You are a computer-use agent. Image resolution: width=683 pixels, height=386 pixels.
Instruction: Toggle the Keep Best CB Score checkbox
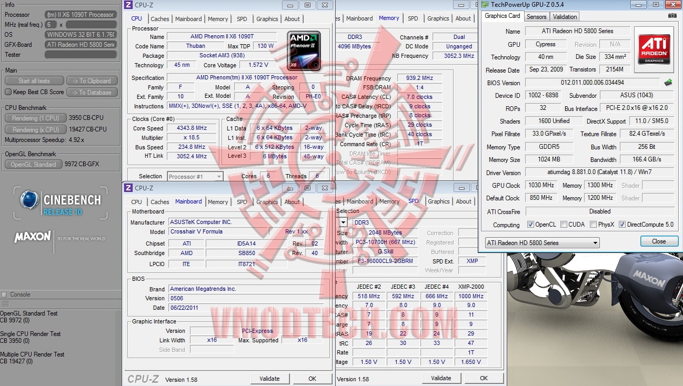pyautogui.click(x=8, y=92)
